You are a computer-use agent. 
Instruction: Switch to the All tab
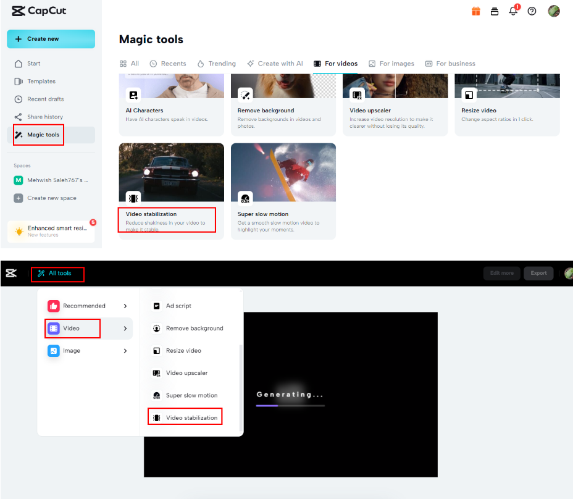[130, 64]
